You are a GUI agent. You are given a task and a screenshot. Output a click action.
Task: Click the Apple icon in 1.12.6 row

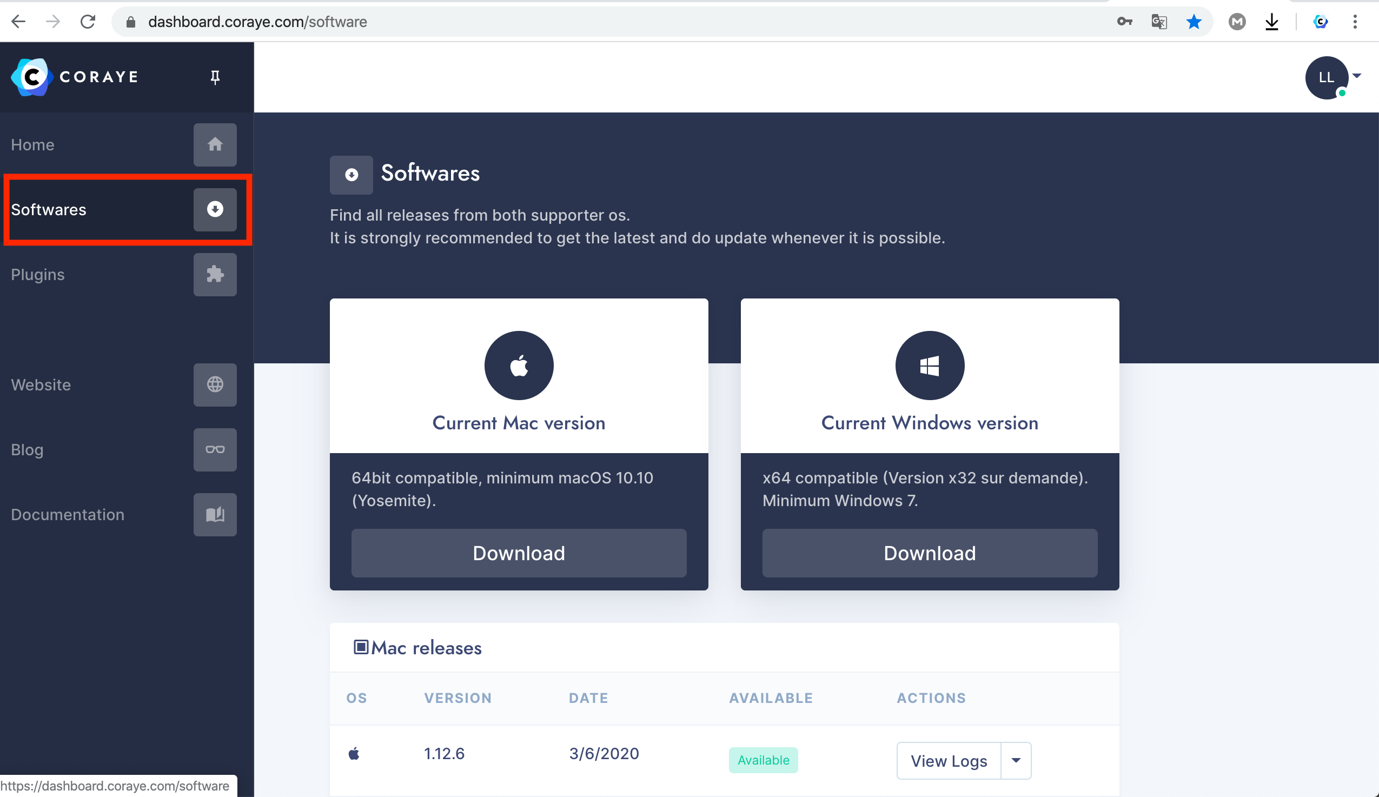pyautogui.click(x=354, y=754)
